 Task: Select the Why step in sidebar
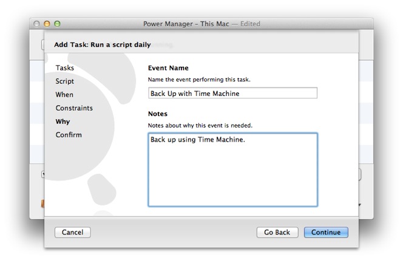63,121
